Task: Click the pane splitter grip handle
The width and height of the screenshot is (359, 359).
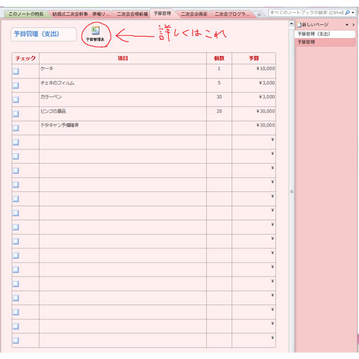Action: [x=292, y=192]
